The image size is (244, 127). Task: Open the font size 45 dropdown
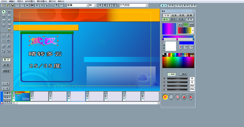click(x=95, y=5)
